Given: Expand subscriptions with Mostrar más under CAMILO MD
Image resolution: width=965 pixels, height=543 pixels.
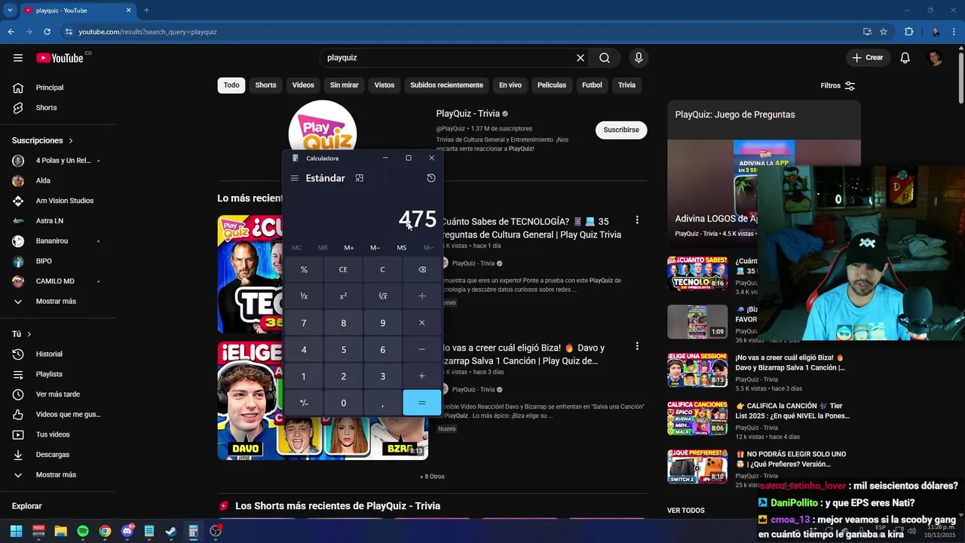Looking at the screenshot, I should [x=56, y=301].
